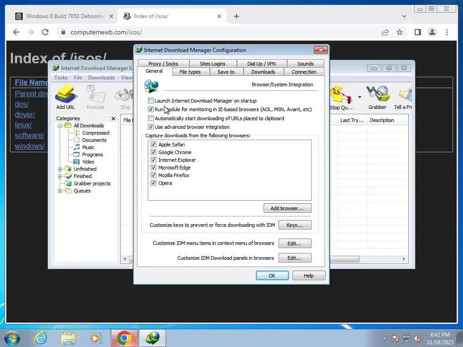Switch to the Downloads tab in configuration

(x=263, y=72)
